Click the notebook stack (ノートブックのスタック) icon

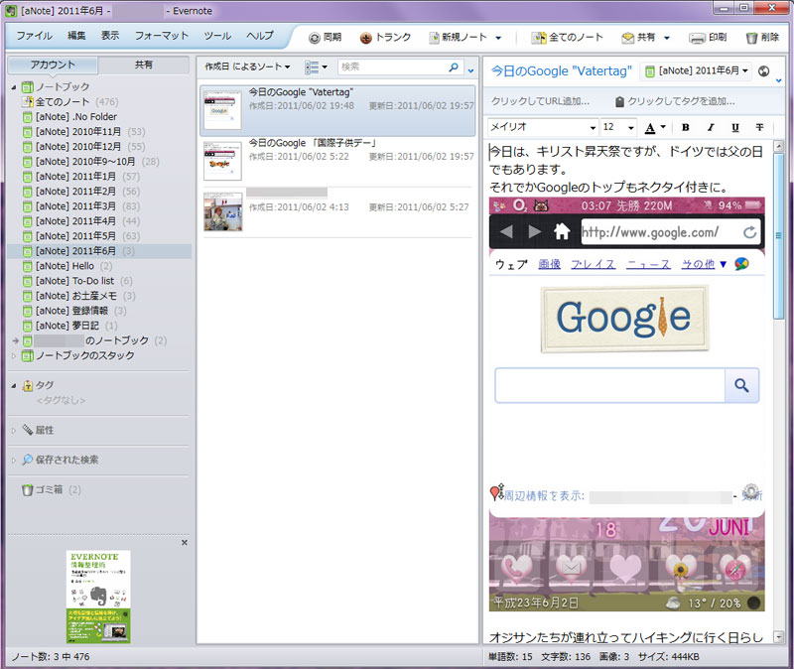click(x=28, y=355)
